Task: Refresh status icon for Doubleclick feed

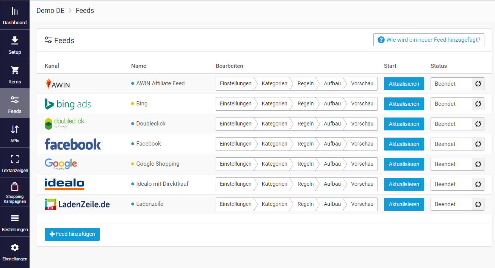Action: pyautogui.click(x=478, y=124)
